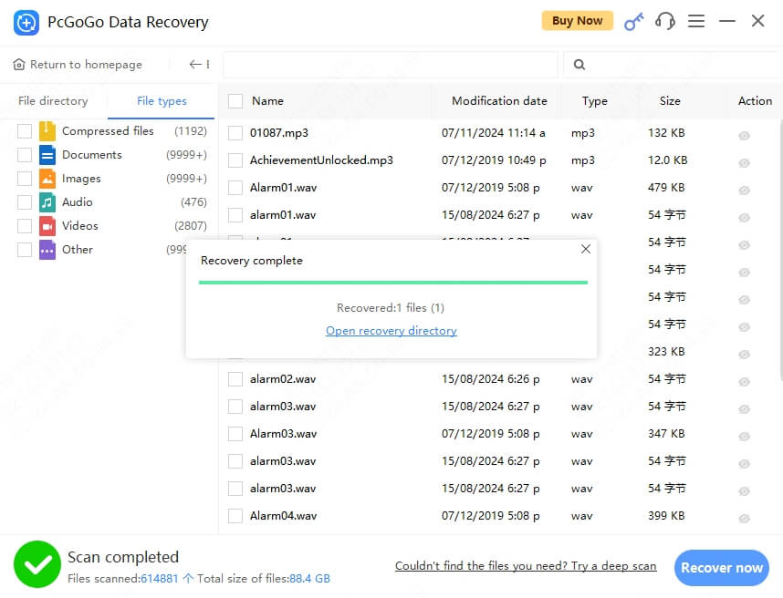Check the Alarm04.wav checkbox
The width and height of the screenshot is (783, 598).
[x=235, y=516]
